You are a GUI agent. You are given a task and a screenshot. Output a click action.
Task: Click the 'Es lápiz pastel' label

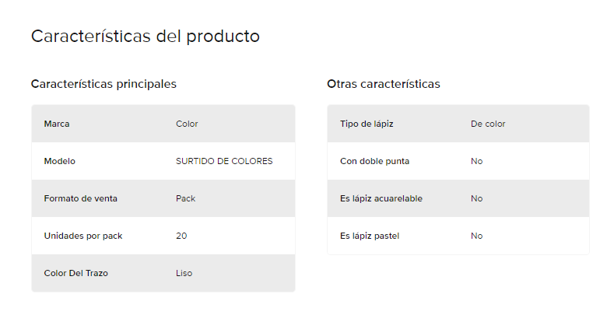(x=370, y=236)
